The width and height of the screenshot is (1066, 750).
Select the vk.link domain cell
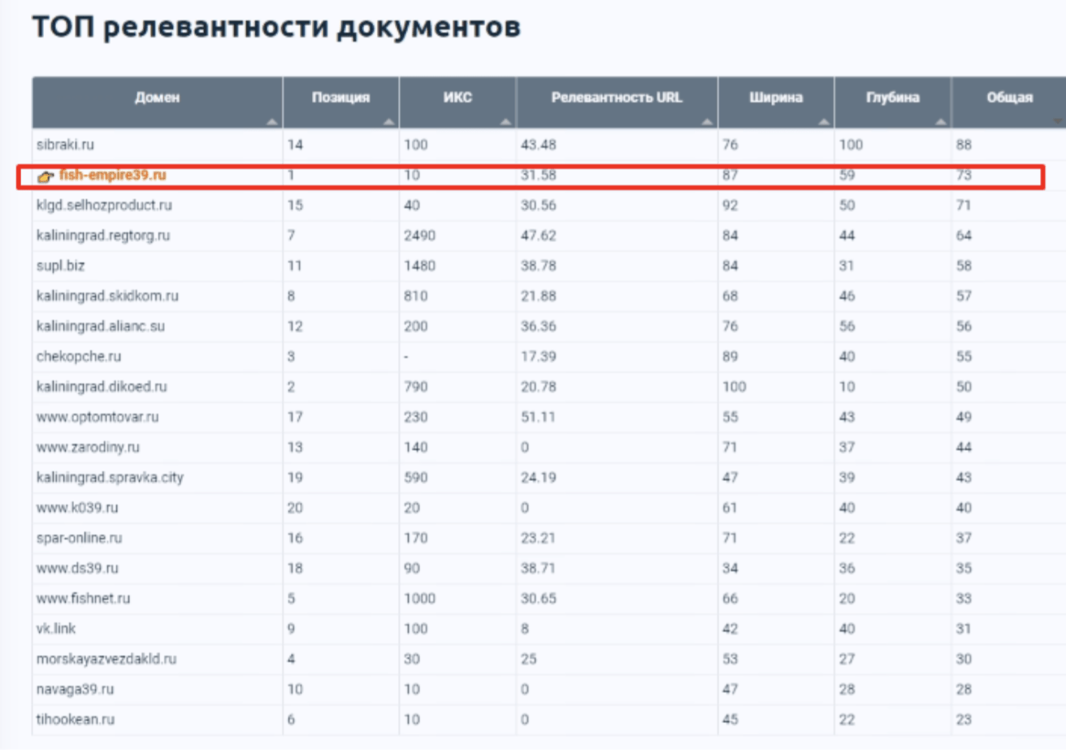pyautogui.click(x=157, y=628)
